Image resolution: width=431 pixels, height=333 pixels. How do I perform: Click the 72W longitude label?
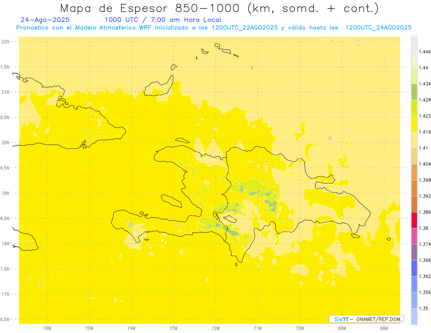coord(215,328)
